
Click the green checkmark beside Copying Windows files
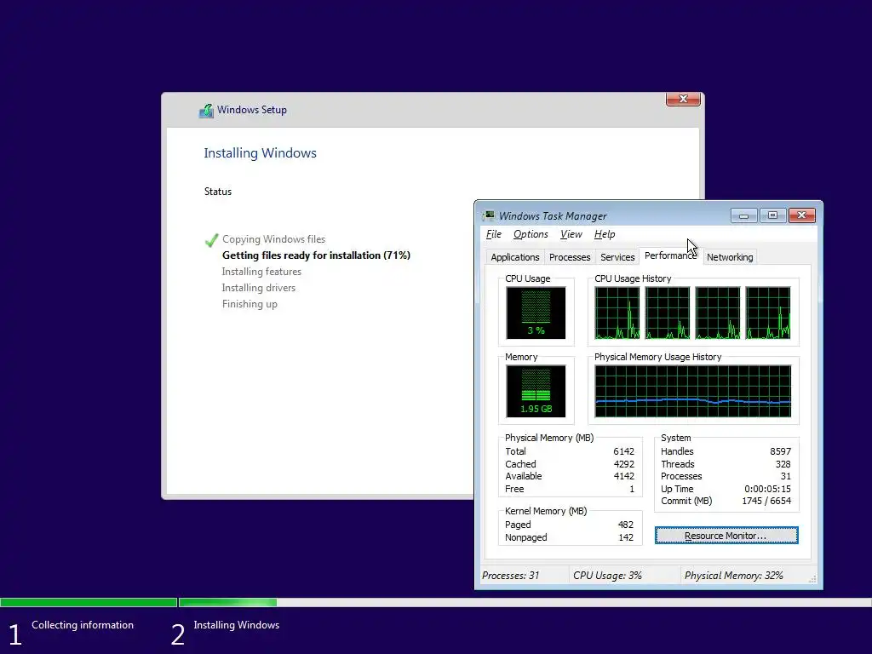tap(211, 239)
